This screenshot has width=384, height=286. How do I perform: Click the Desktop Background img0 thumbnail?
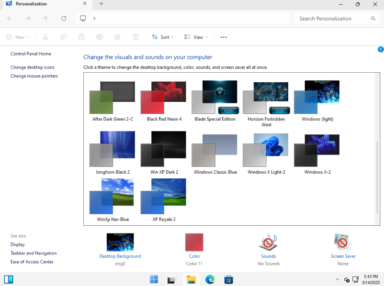pyautogui.click(x=120, y=242)
